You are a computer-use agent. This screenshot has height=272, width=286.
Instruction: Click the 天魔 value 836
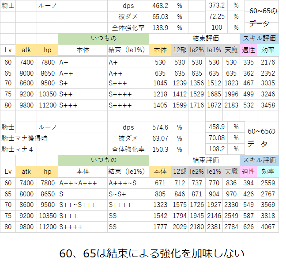(x=231, y=183)
